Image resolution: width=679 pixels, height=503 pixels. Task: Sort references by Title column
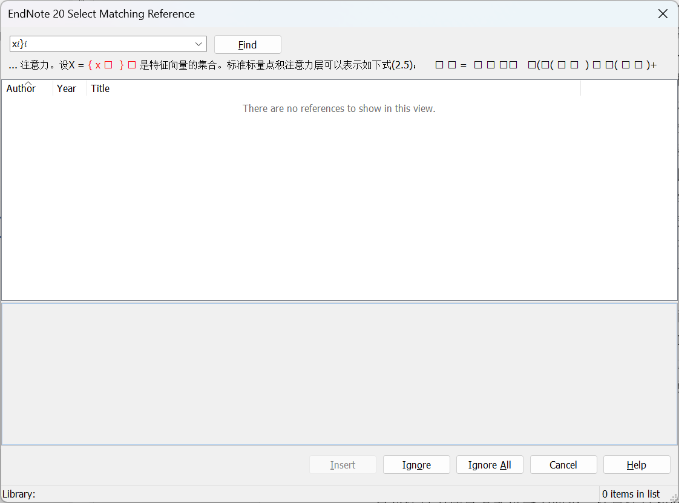click(333, 88)
